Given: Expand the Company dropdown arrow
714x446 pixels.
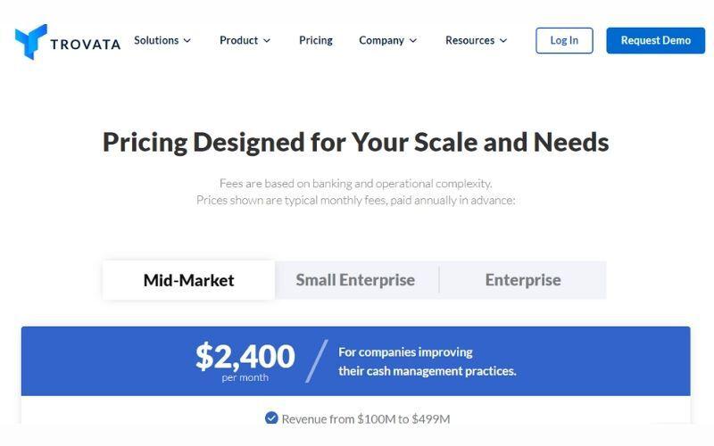Looking at the screenshot, I should [413, 41].
